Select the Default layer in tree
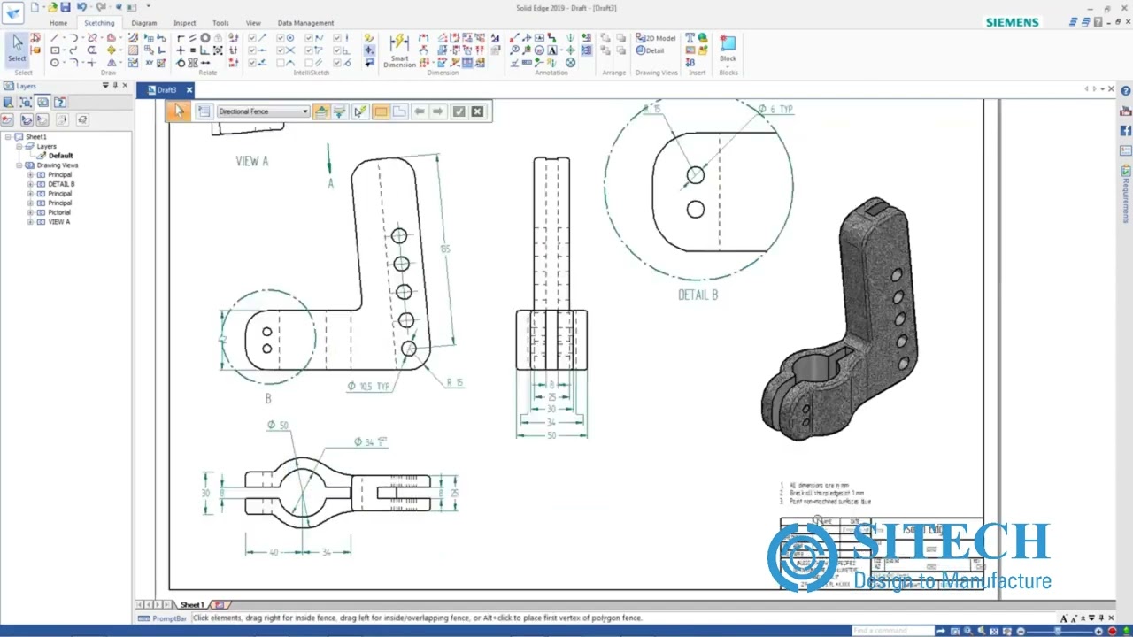1133x637 pixels. point(60,156)
